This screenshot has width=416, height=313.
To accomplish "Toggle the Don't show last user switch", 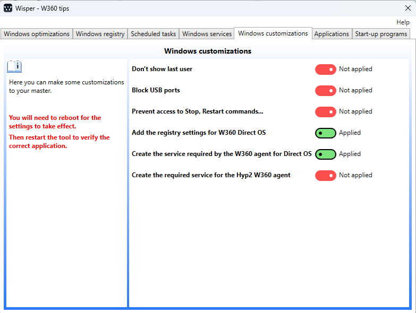I will [326, 69].
